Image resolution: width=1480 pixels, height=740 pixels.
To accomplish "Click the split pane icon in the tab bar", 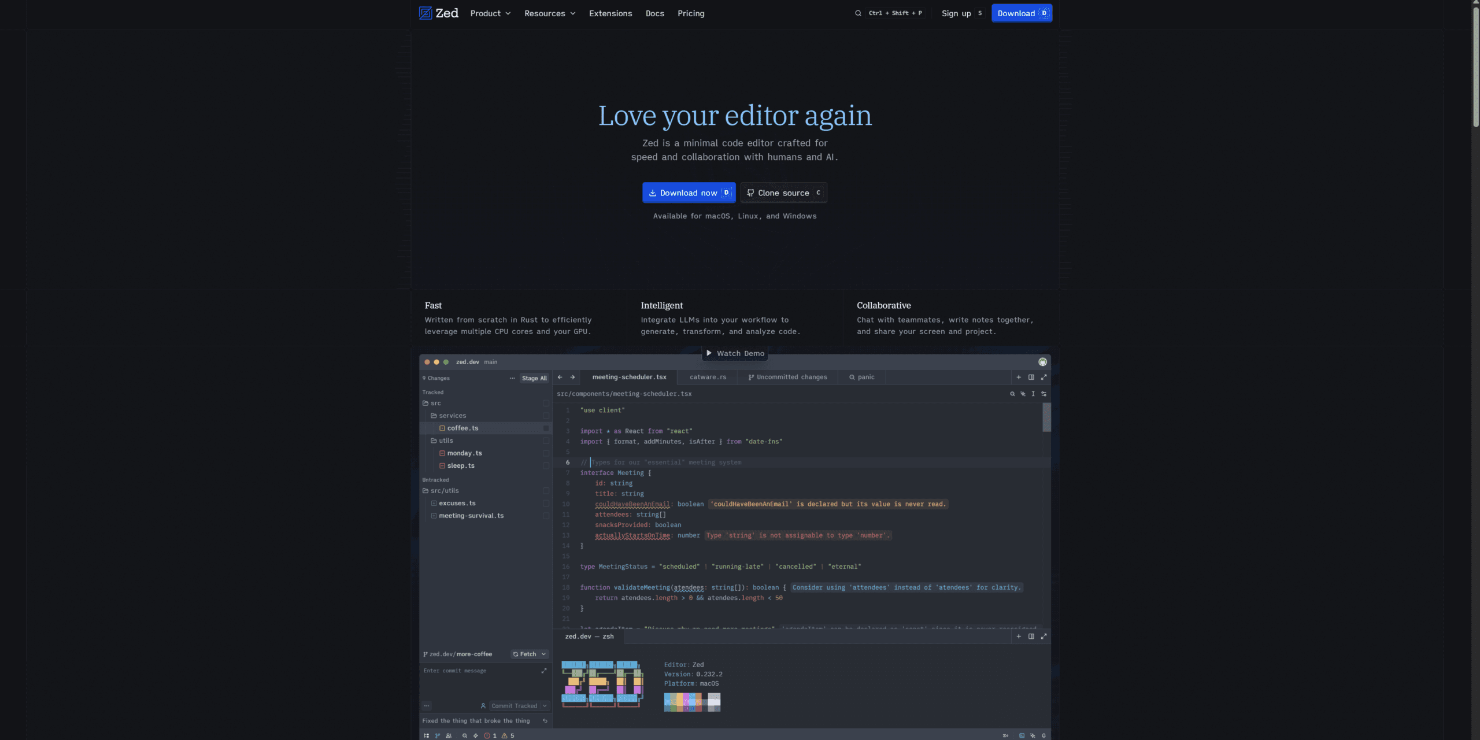I will [1031, 377].
